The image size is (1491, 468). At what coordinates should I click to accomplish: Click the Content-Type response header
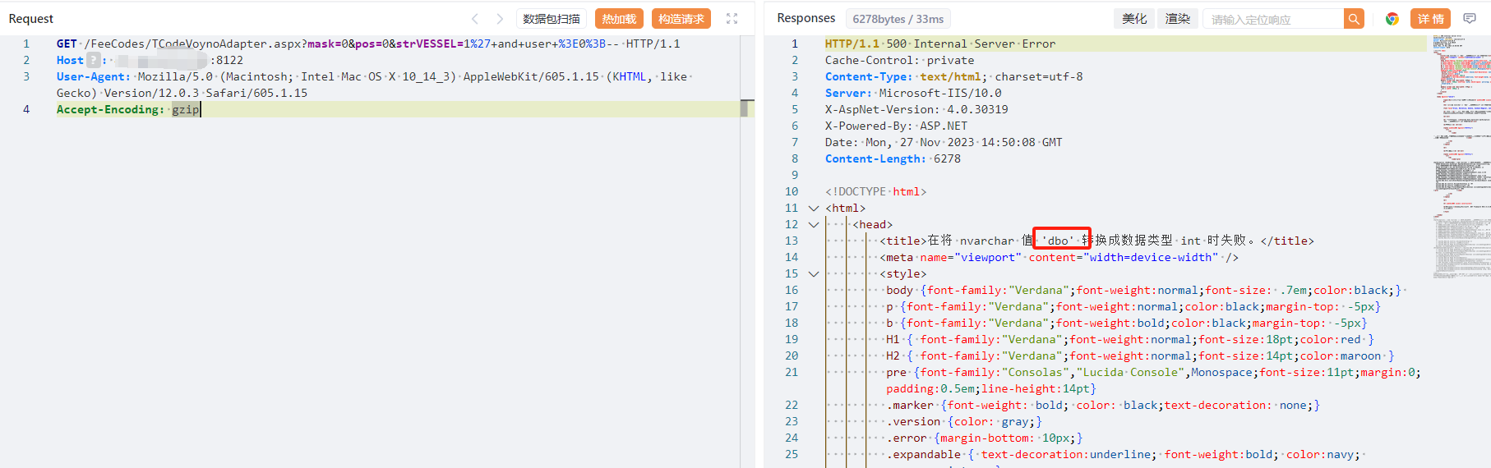click(x=953, y=76)
